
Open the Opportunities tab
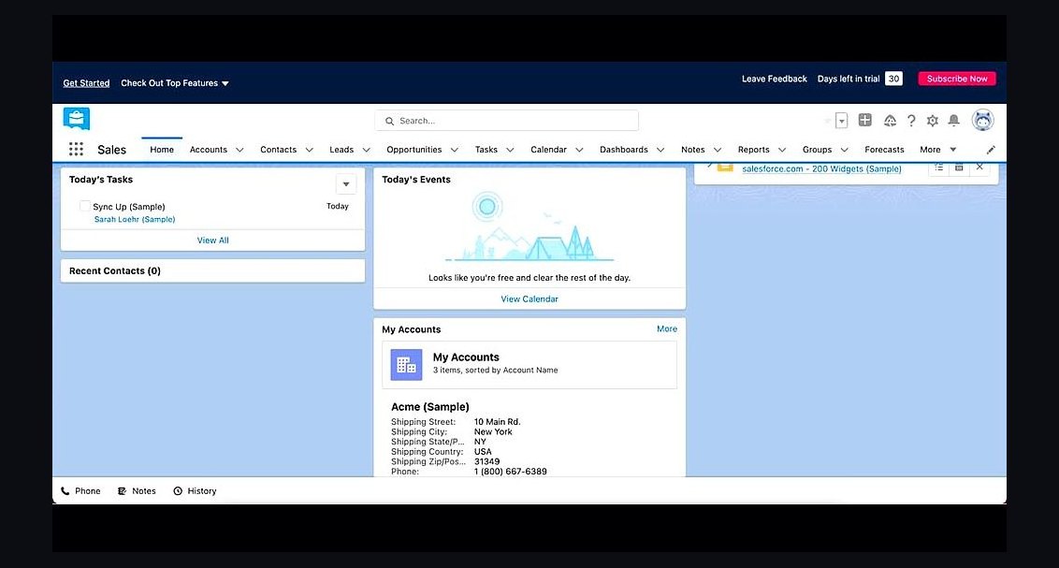pos(414,150)
